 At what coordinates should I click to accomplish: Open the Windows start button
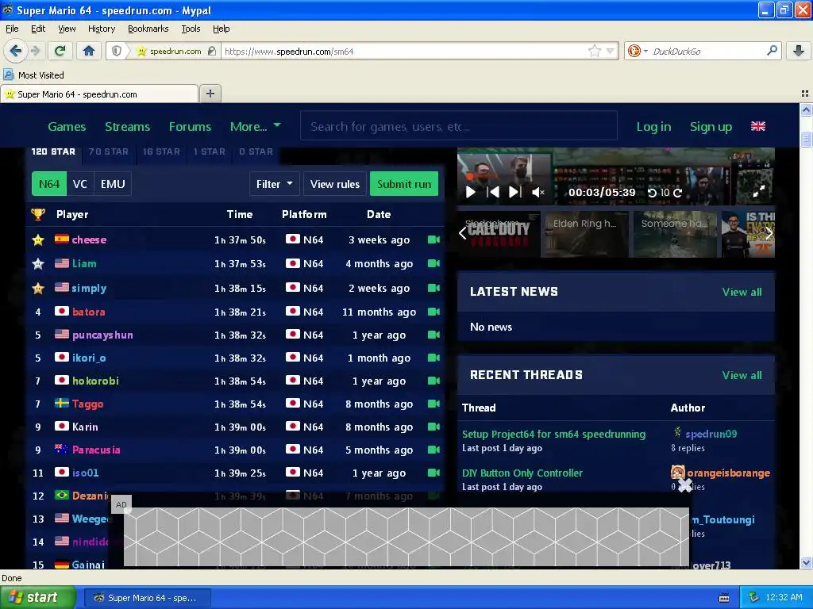pyautogui.click(x=38, y=597)
